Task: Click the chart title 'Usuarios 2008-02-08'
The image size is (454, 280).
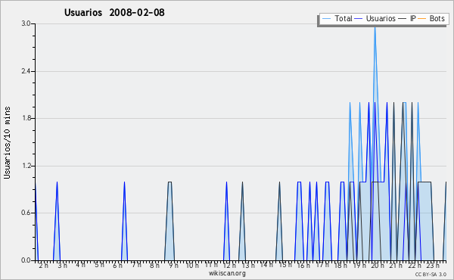Action: 114,12
